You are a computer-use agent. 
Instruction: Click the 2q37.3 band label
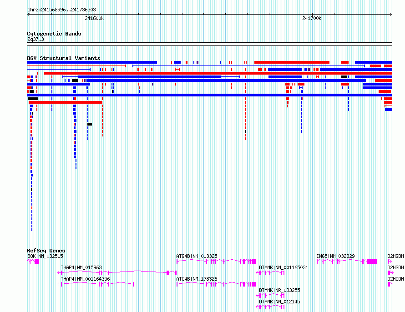point(35,39)
